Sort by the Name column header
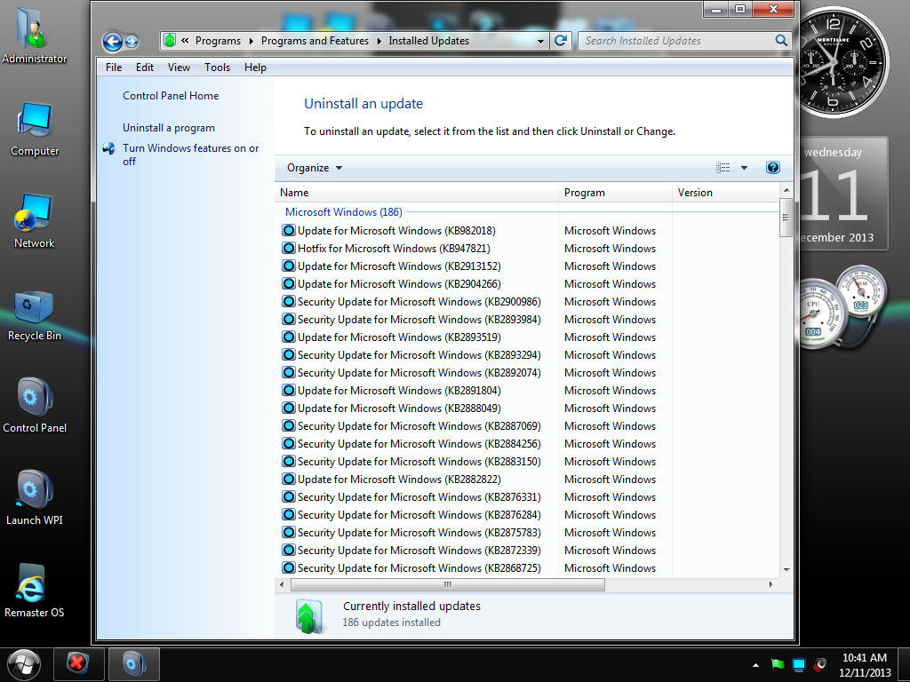This screenshot has height=682, width=910. click(416, 193)
